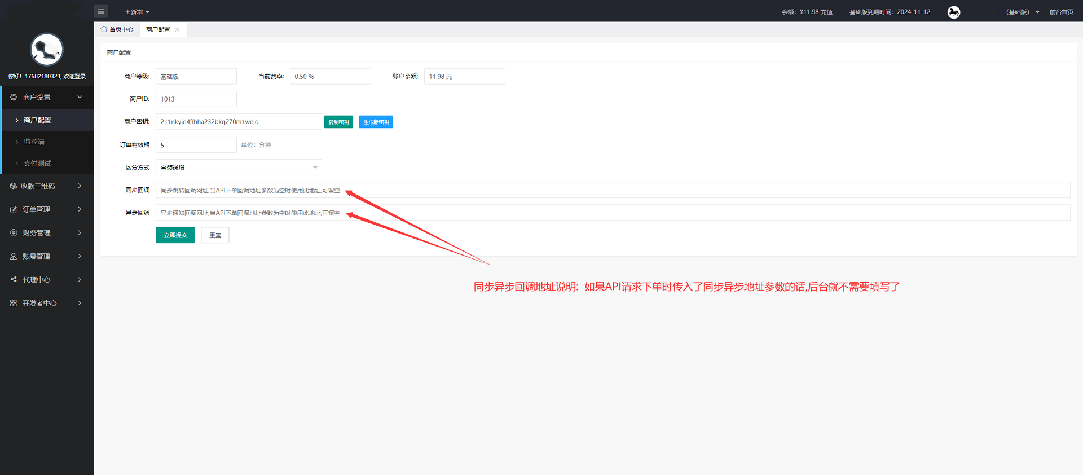This screenshot has height=475, width=1083.
Task: Click the 代理中心 share icon
Action: [x=14, y=280]
